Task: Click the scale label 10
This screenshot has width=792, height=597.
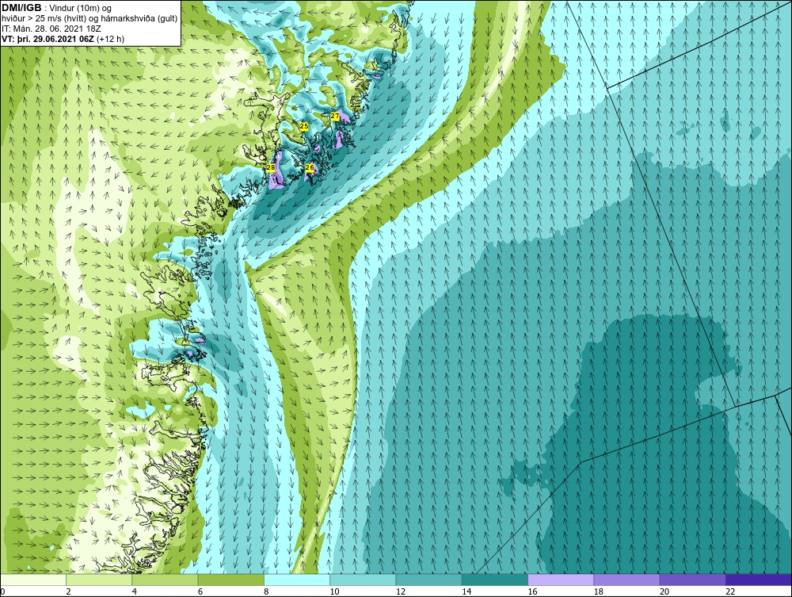Action: click(334, 591)
